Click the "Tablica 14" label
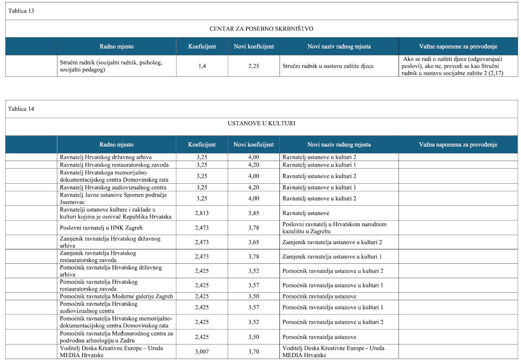This screenshot has height=360, width=521. pyautogui.click(x=21, y=109)
